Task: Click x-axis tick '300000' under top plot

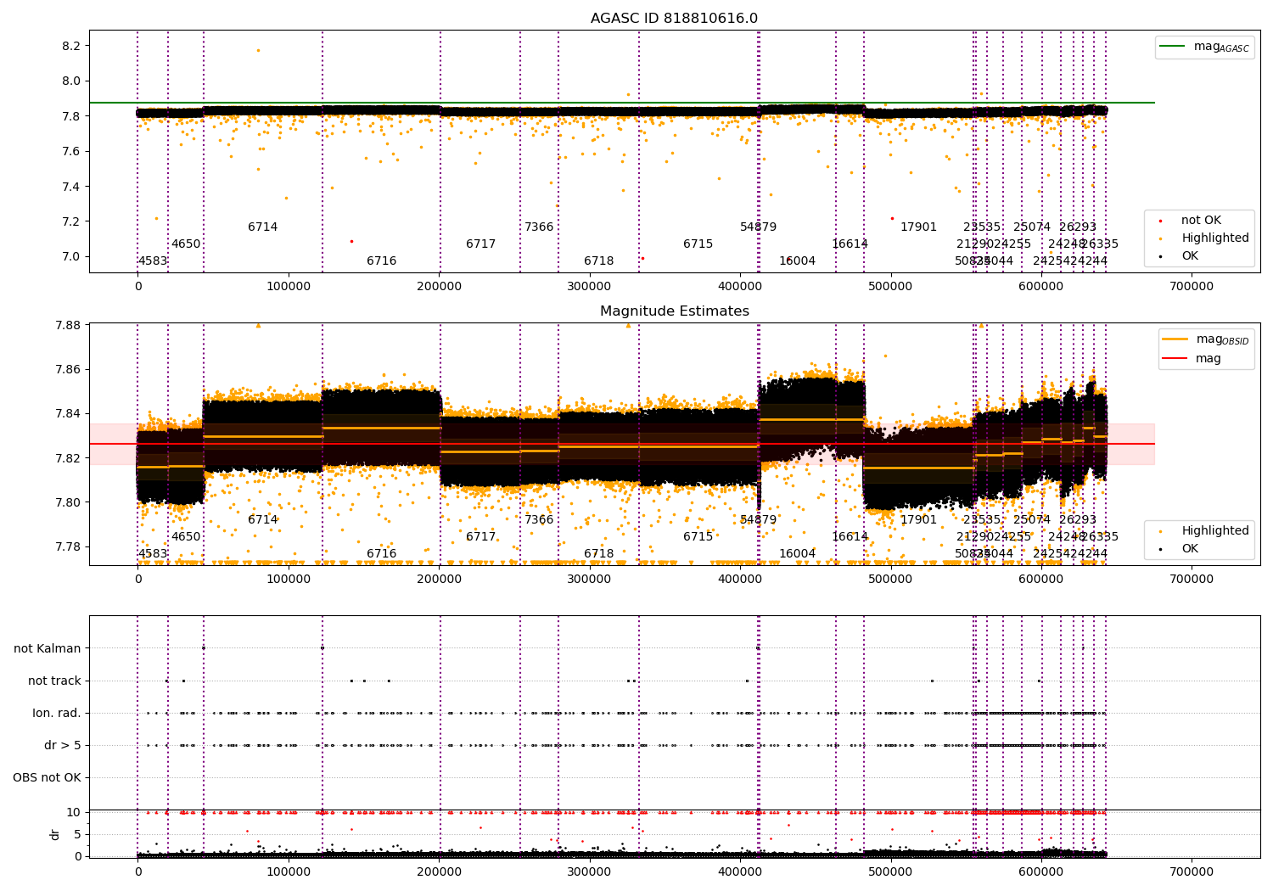Action: pyautogui.click(x=590, y=287)
